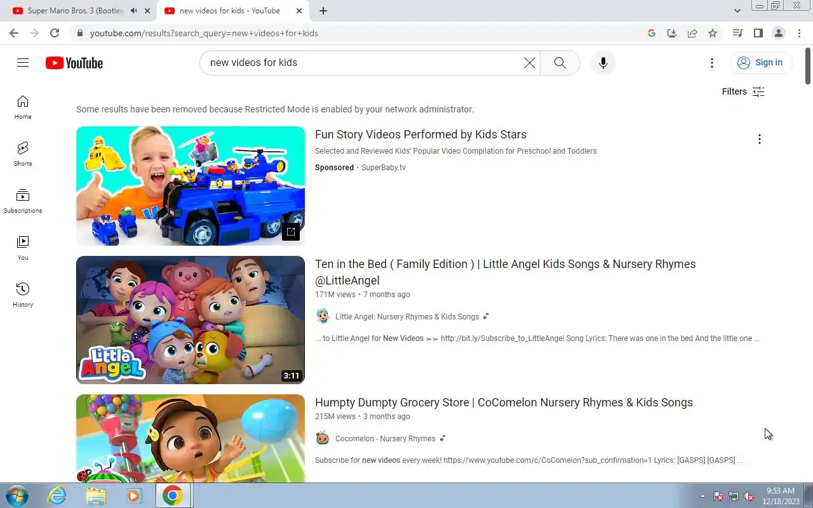Launch Internet Explorer from the taskbar
Viewport: 813px width, 508px height.
(57, 495)
